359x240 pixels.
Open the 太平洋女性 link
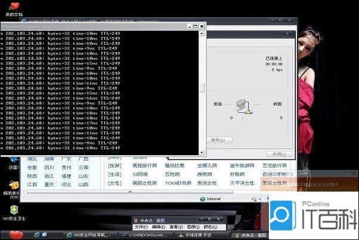(242, 183)
